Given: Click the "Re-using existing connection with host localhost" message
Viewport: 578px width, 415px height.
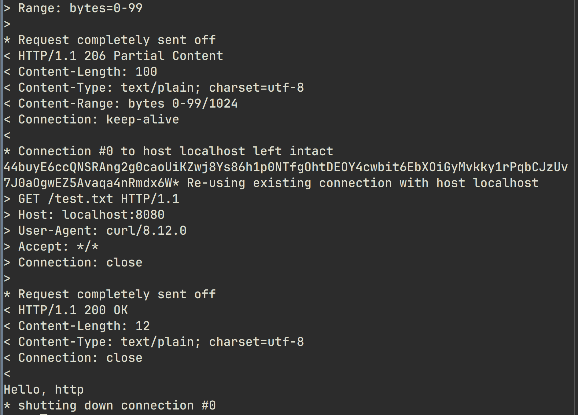Looking at the screenshot, I should (363, 183).
